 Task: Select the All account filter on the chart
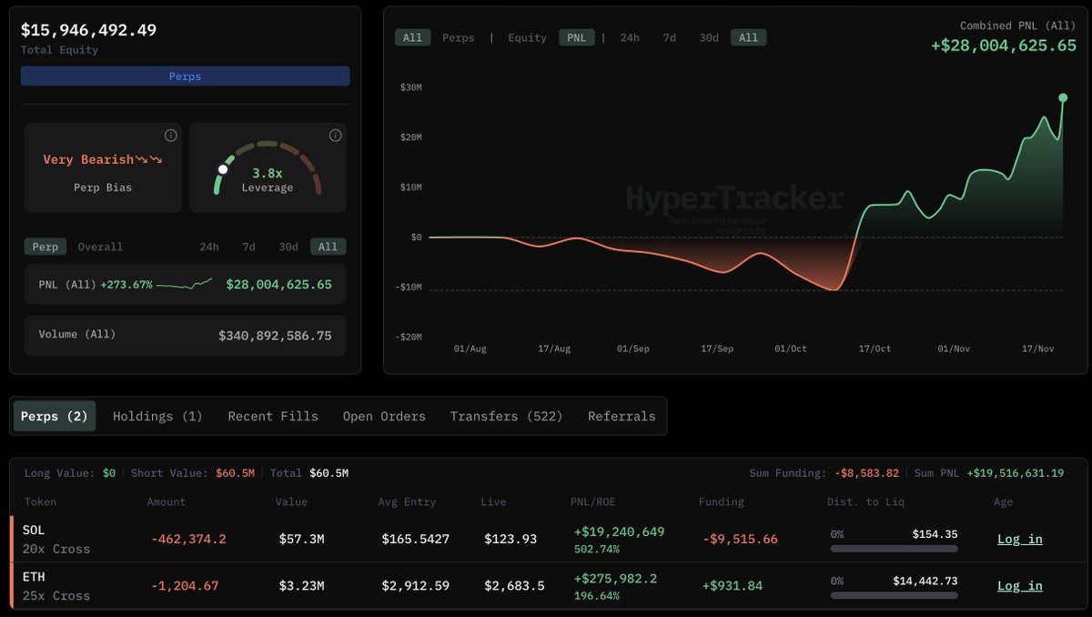pos(412,37)
